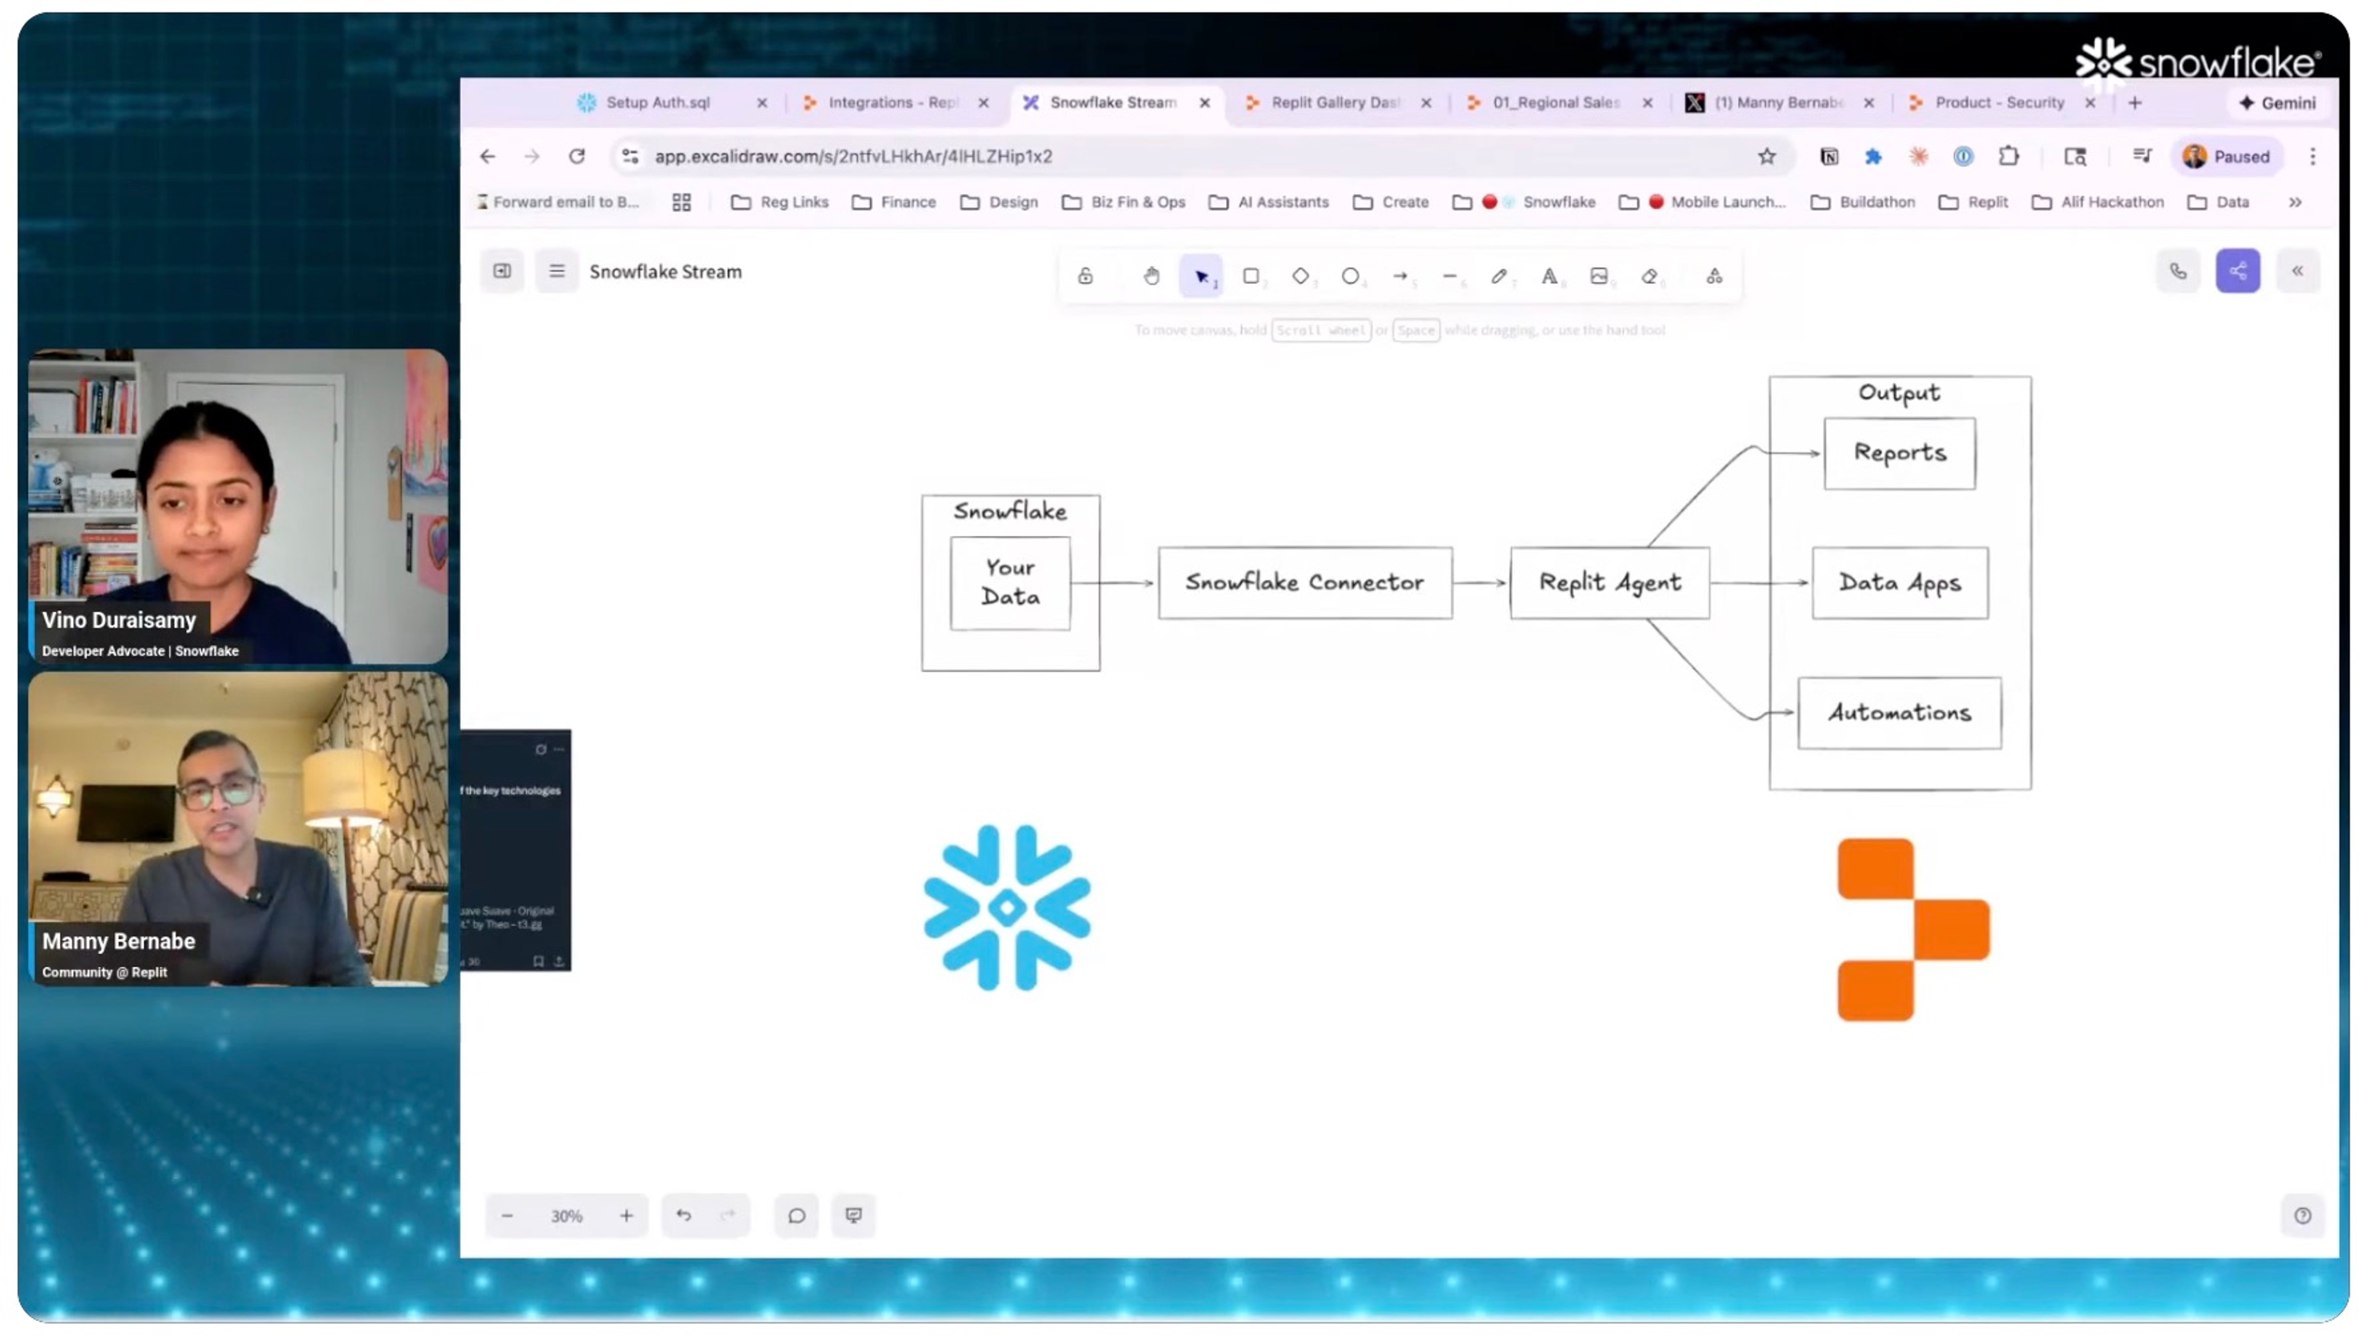Click the browser address bar URL
Image resolution: width=2359 pixels, height=1335 pixels.
[x=853, y=157]
